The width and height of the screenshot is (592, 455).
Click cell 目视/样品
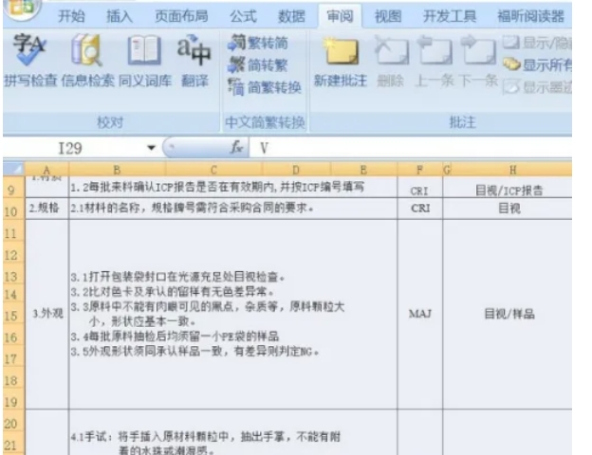pyautogui.click(x=509, y=314)
